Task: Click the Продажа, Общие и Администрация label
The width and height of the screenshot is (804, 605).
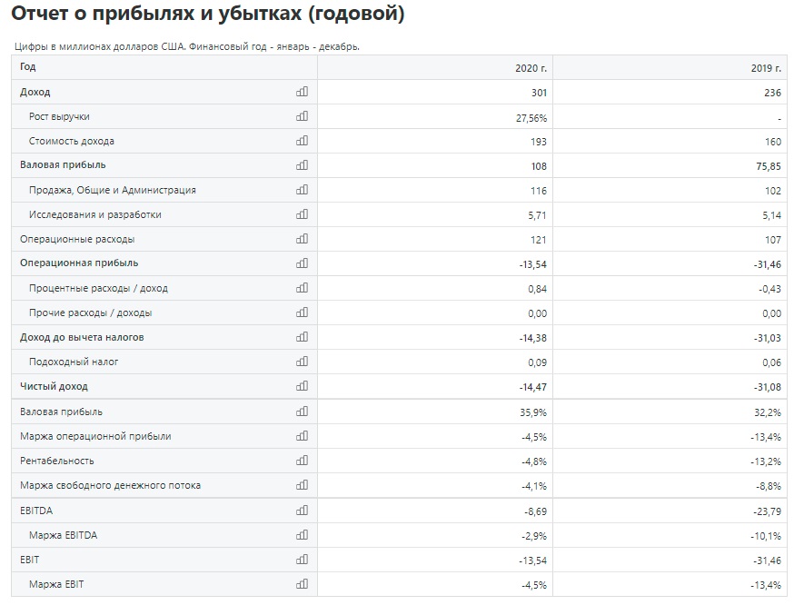Action: (x=113, y=190)
